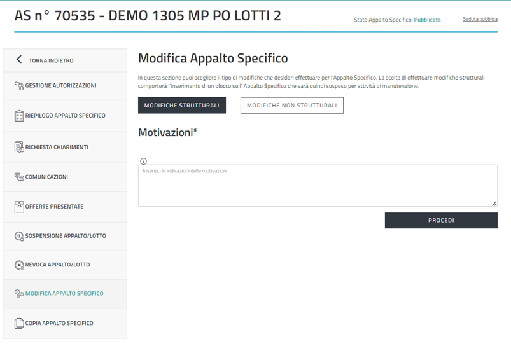The image size is (511, 346).
Task: Click the Torna Indietro back arrow
Action: pyautogui.click(x=18, y=60)
